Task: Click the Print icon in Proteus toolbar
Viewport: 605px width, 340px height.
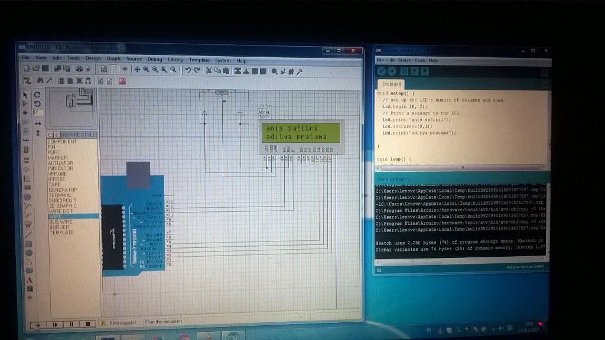Action: coord(79,69)
